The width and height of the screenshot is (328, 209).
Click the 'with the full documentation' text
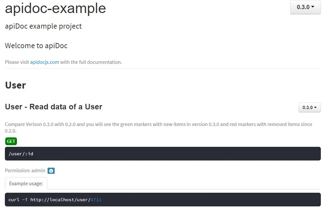click(x=91, y=62)
